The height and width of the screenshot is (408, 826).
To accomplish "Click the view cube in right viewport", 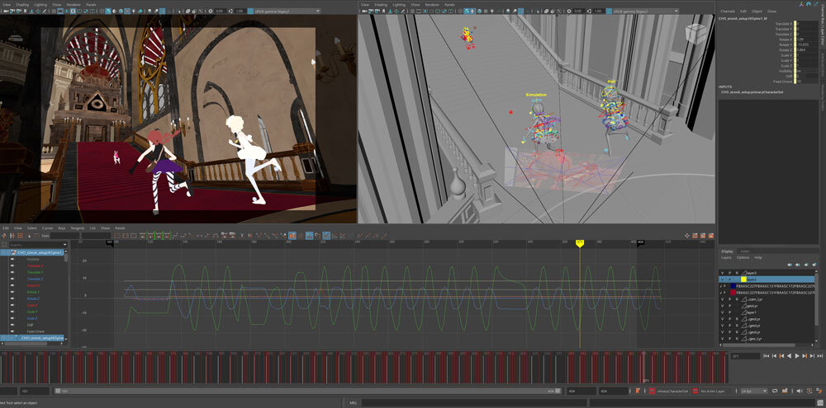I will (694, 33).
